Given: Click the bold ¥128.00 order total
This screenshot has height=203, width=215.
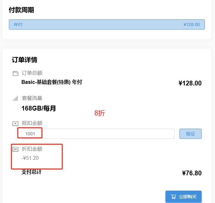Looking at the screenshot, I should (x=190, y=83).
